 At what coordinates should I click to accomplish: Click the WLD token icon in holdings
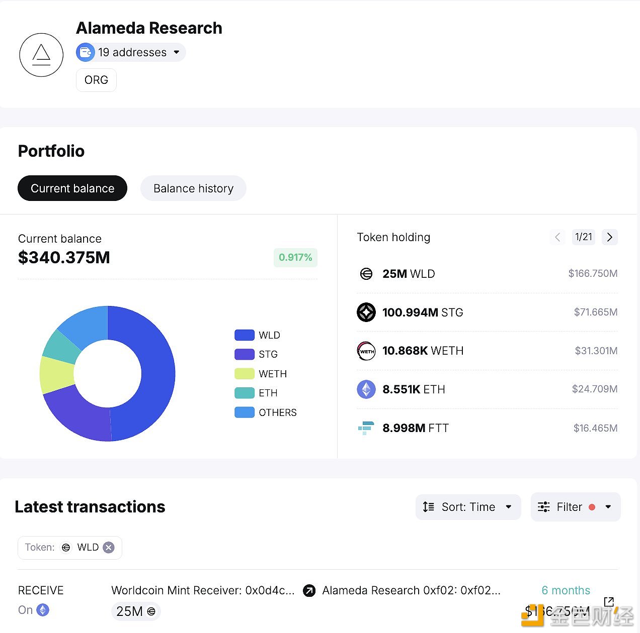[x=366, y=274]
